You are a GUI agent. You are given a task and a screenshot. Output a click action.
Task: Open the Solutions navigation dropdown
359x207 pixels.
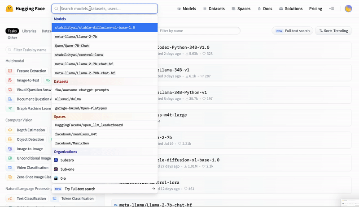[290, 8]
